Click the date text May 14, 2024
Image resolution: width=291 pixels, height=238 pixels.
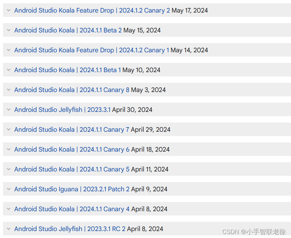(x=189, y=50)
